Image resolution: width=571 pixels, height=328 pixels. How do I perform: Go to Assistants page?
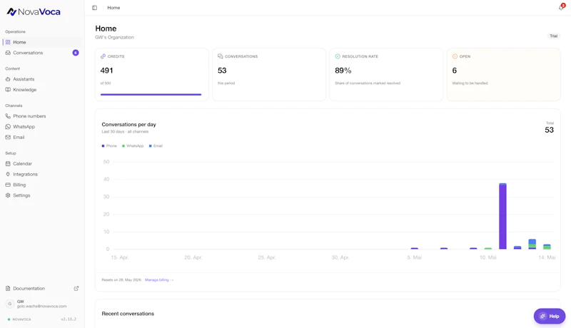[x=42, y=79]
